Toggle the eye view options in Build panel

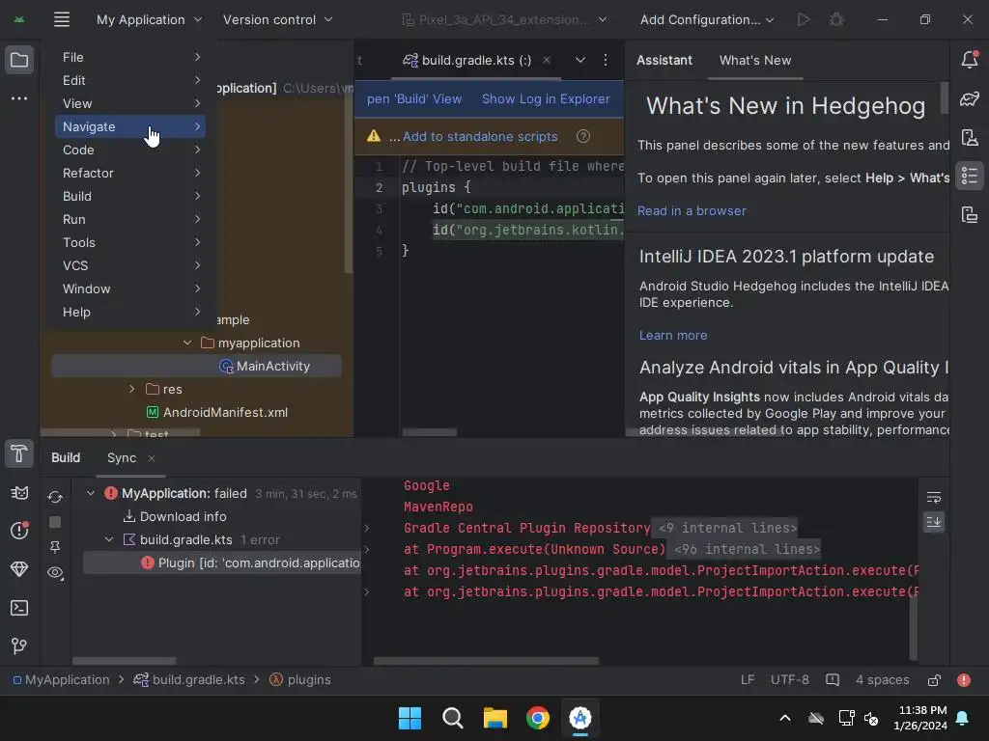pos(55,573)
